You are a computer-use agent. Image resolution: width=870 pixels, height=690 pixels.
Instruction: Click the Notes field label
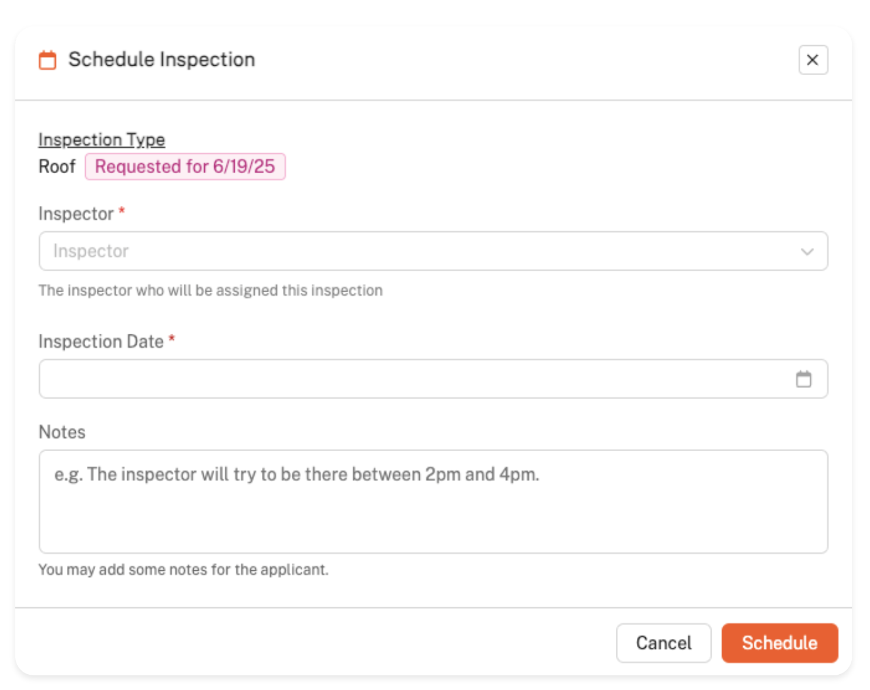tap(62, 432)
